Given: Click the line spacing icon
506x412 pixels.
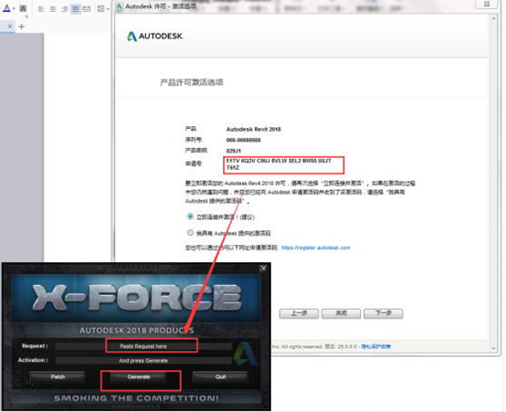Looking at the screenshot, I should pos(101,9).
